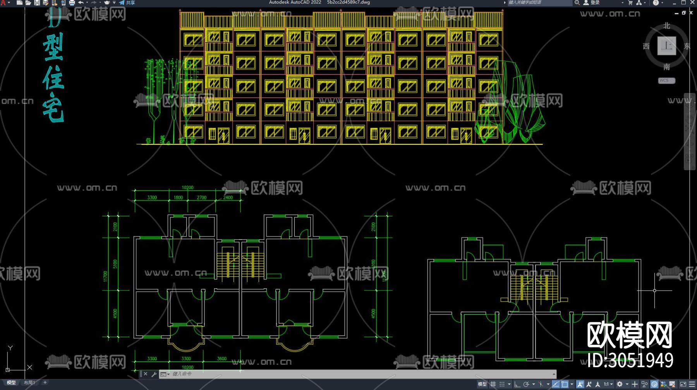The width and height of the screenshot is (697, 390).
Task: Open from Web & Mobile icon
Action: pos(55,3)
